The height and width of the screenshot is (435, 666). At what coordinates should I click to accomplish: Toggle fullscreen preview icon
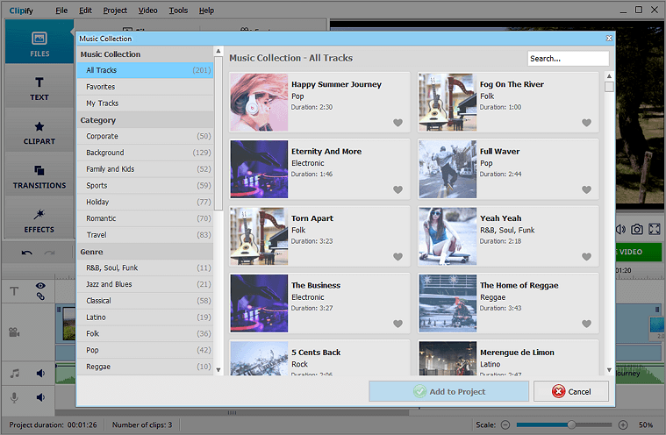(x=654, y=229)
